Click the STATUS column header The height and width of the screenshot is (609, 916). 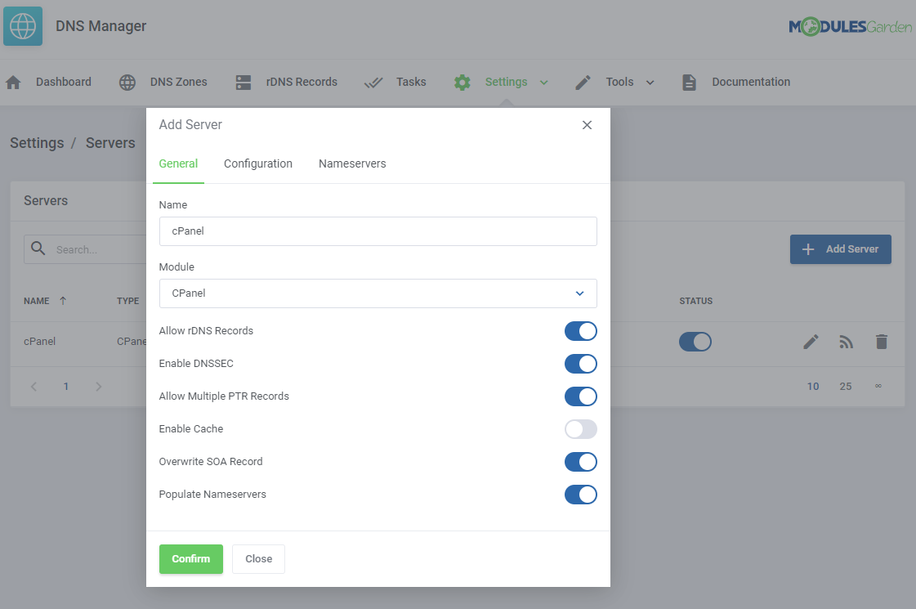coord(695,301)
